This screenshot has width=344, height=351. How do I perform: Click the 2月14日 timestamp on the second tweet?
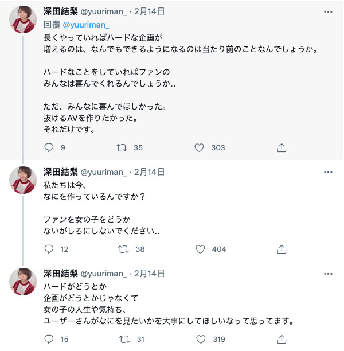148,171
